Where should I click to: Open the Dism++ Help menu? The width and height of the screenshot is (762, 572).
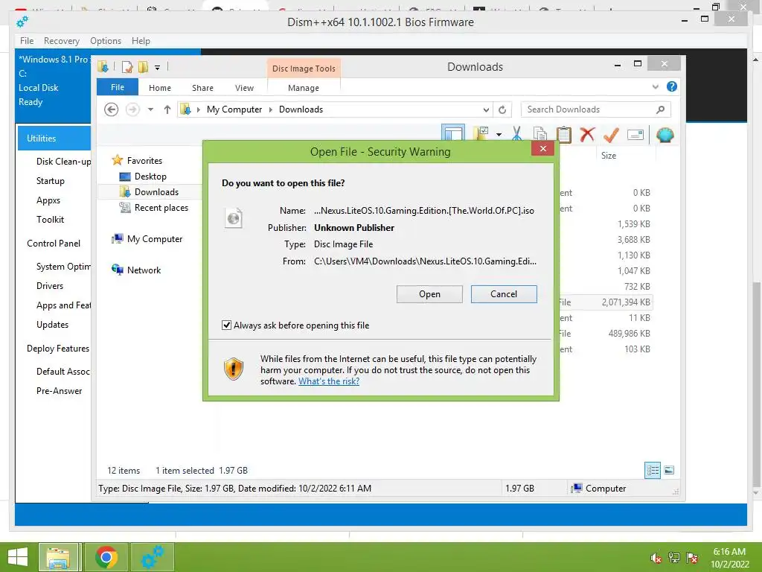tap(141, 41)
